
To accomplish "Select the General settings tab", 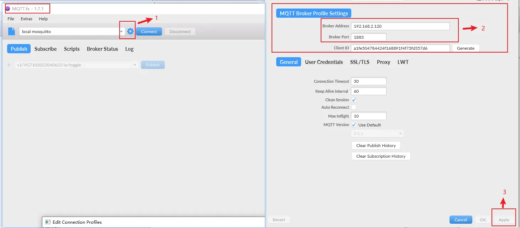I will pyautogui.click(x=289, y=62).
